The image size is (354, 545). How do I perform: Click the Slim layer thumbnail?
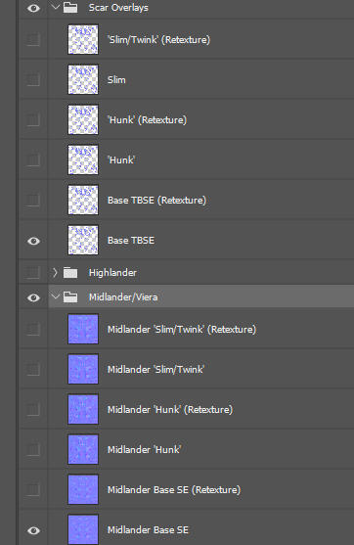click(83, 79)
